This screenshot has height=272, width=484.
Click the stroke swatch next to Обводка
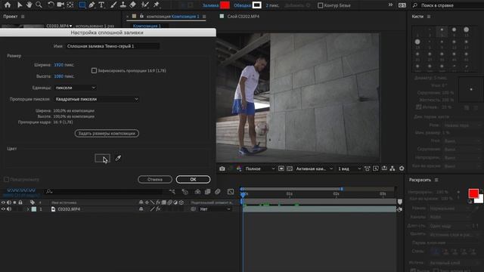point(257,5)
